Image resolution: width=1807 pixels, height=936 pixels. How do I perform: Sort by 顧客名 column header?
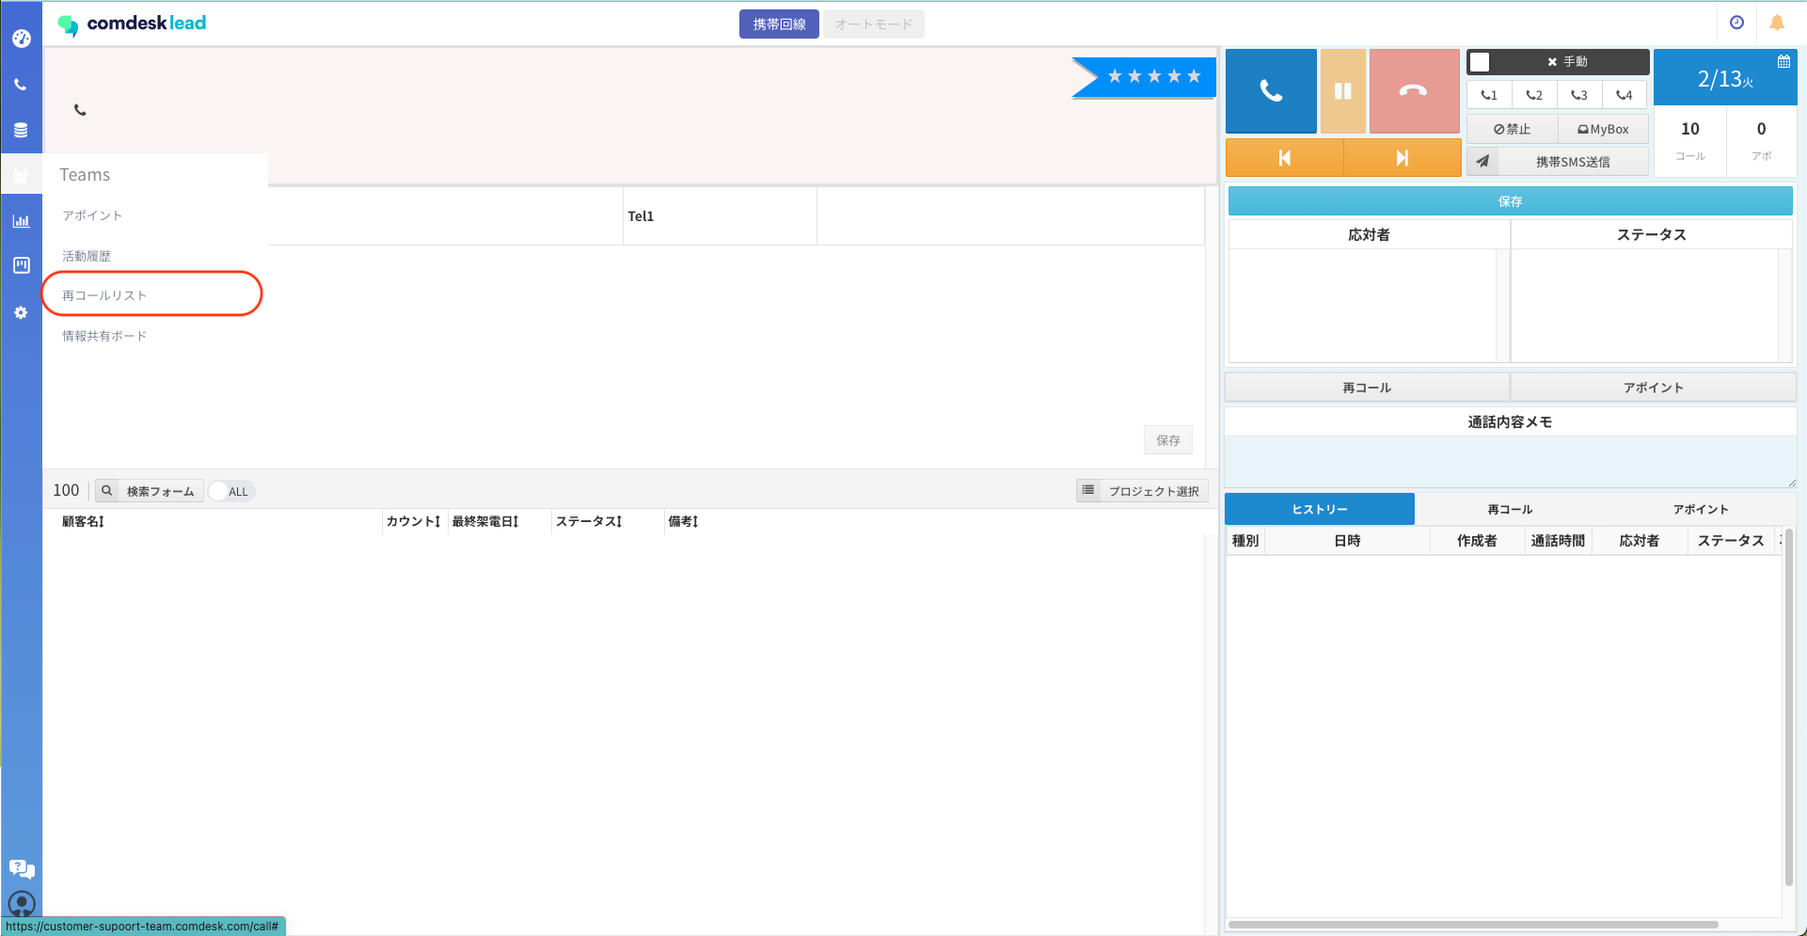83,521
